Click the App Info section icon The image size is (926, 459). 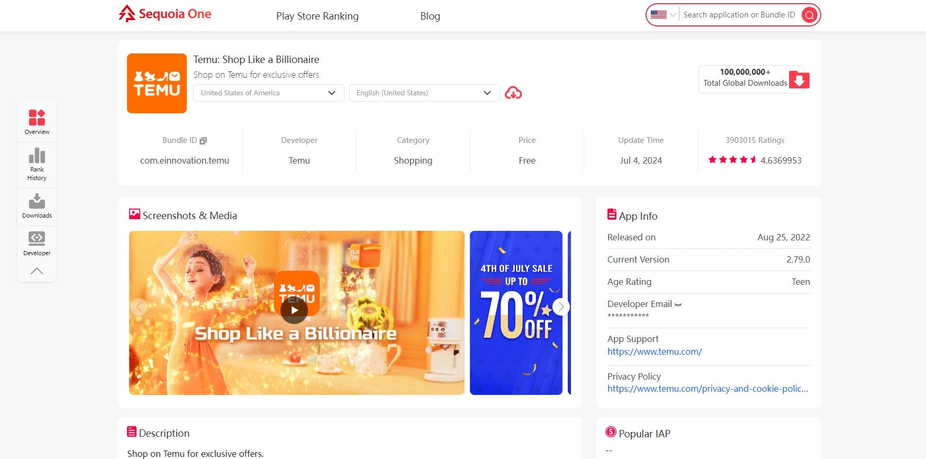(x=612, y=214)
